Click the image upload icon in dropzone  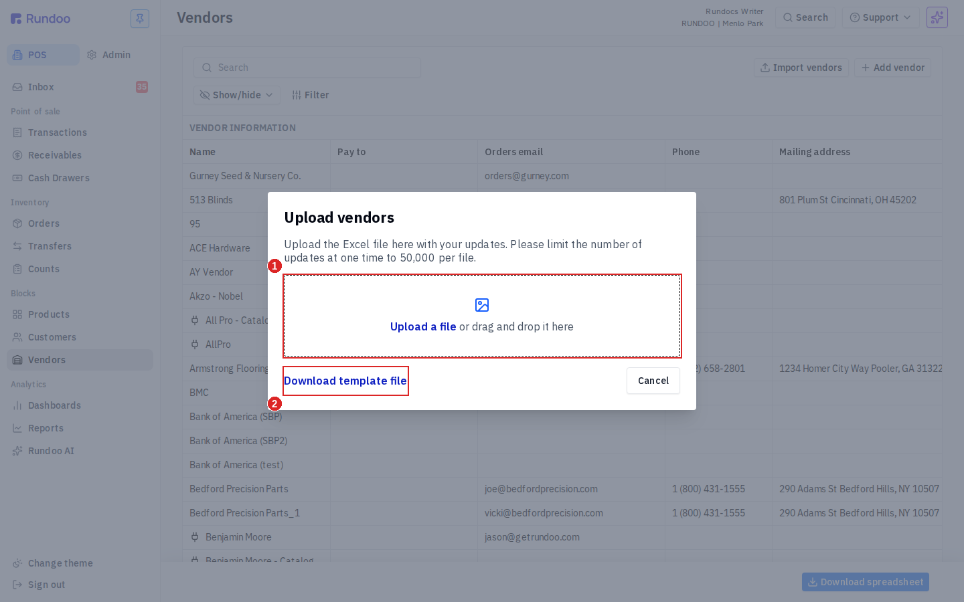pos(482,305)
